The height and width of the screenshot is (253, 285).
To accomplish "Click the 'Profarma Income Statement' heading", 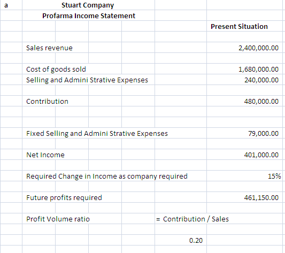I will (x=89, y=16).
